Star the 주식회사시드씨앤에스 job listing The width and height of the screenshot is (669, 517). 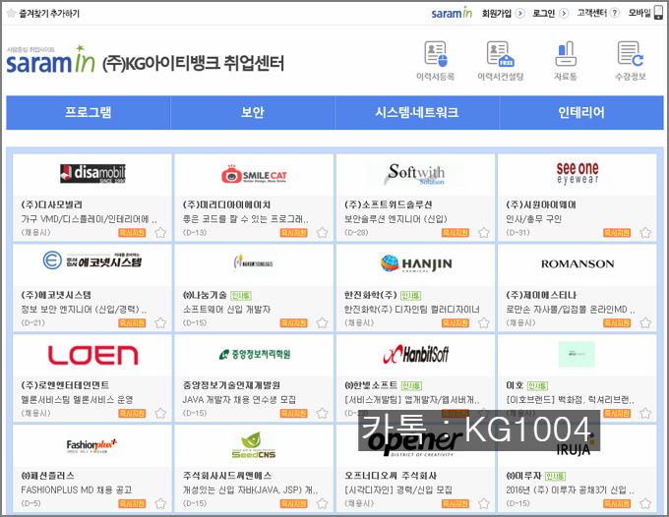click(x=322, y=504)
